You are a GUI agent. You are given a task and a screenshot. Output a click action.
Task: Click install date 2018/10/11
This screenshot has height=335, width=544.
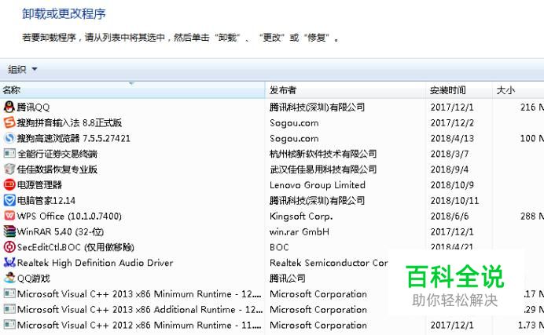tap(454, 201)
